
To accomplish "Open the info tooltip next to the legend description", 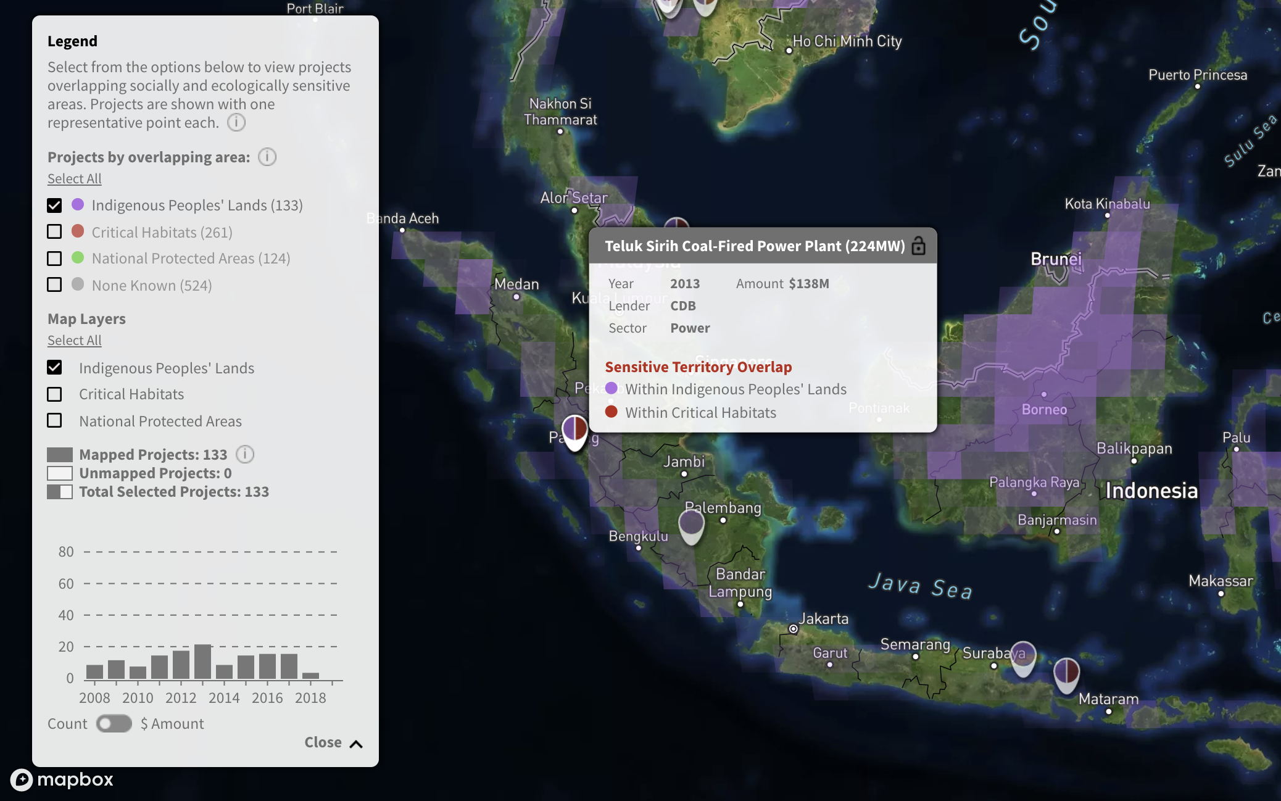I will [236, 123].
